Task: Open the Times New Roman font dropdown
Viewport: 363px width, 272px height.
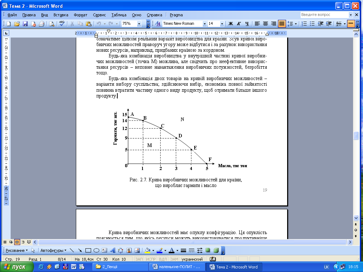Action: pyautogui.click(x=205, y=24)
